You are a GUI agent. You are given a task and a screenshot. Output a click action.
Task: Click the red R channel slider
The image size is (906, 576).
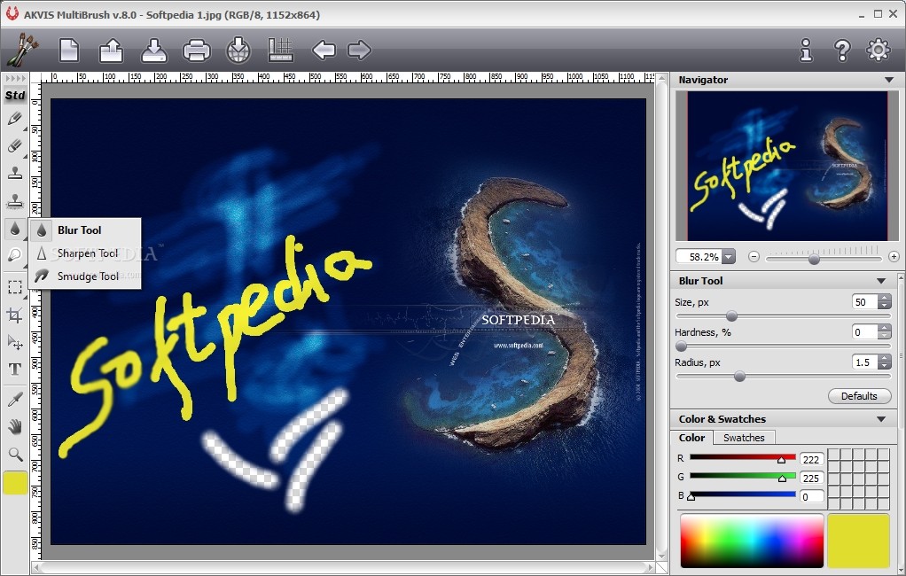pyautogui.click(x=742, y=458)
